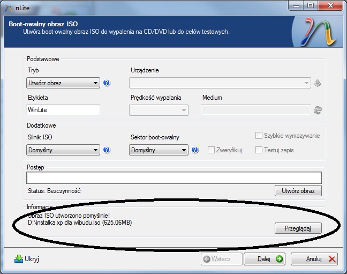Click the 'Boot-owalny obraz ISO' heading
This screenshot has height=274, width=347.
click(43, 24)
